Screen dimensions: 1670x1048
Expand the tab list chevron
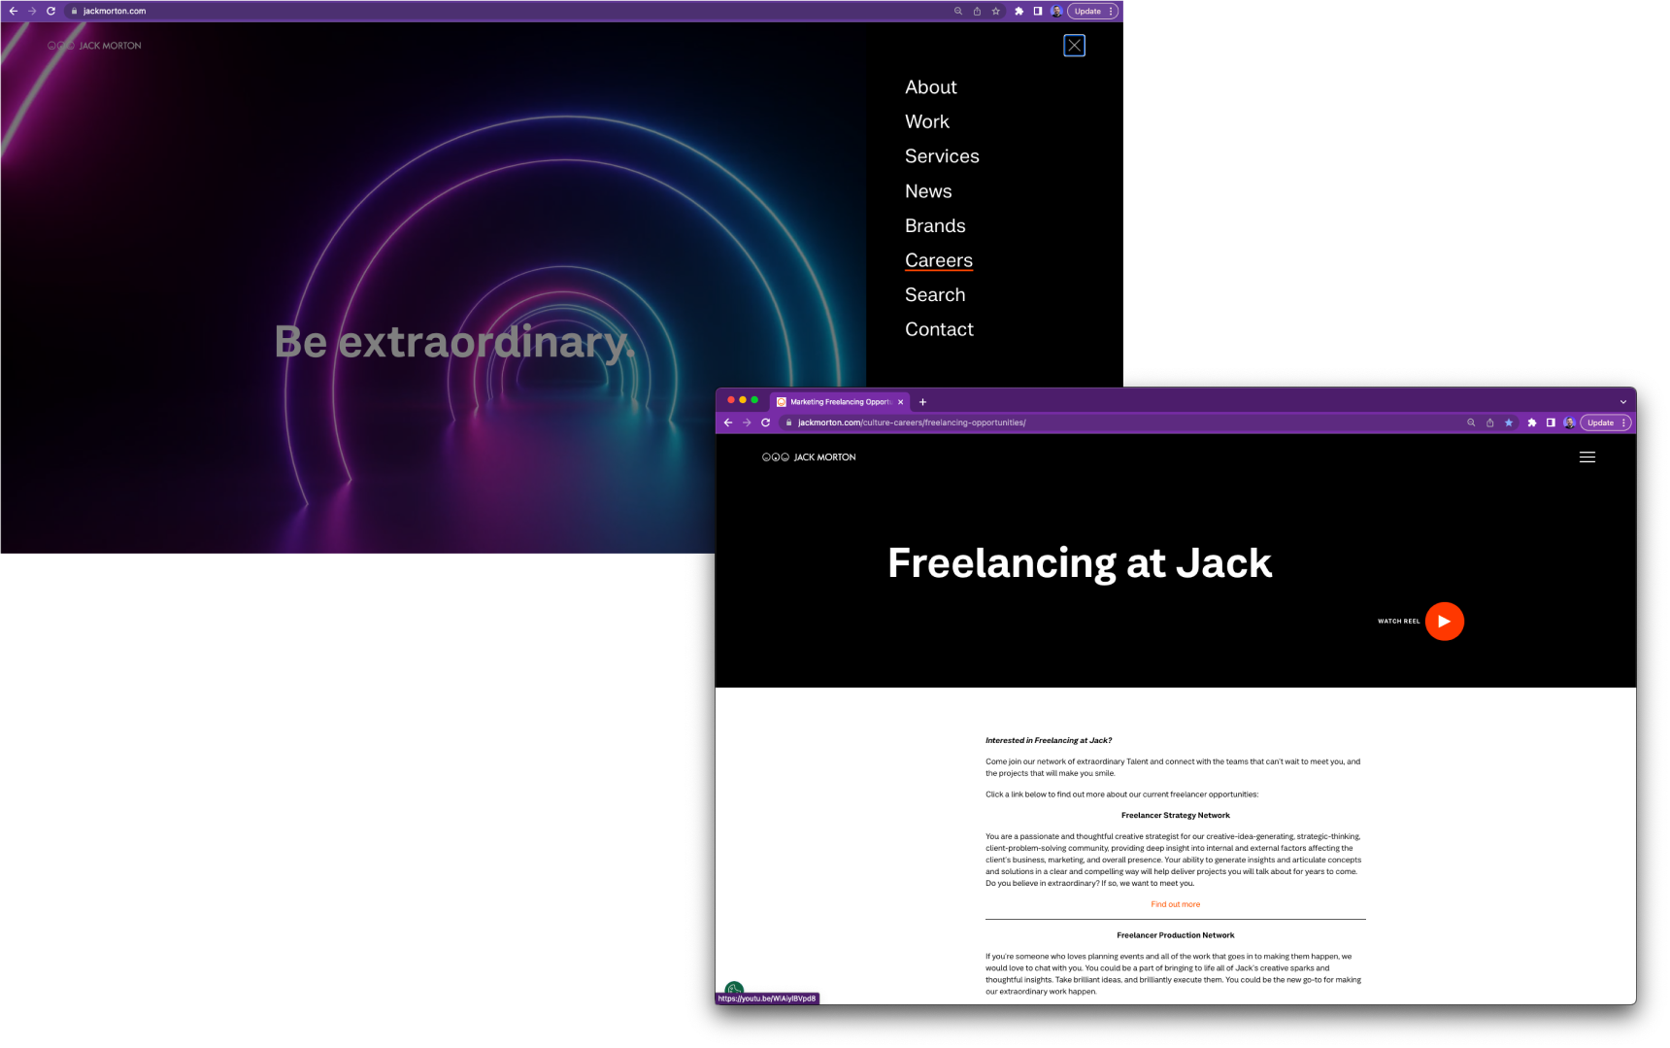[x=1621, y=401]
